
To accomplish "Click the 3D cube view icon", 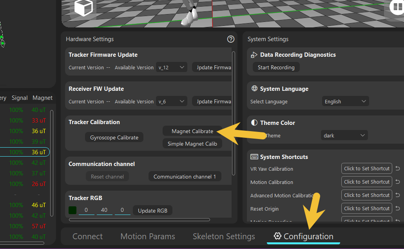I will click(x=83, y=7).
